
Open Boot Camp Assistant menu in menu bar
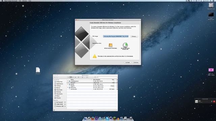pos(11,1)
